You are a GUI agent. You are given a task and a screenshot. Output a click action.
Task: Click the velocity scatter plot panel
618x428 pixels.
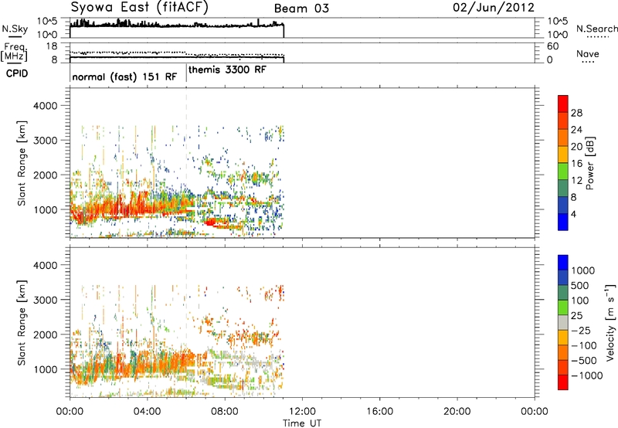tap(302, 322)
